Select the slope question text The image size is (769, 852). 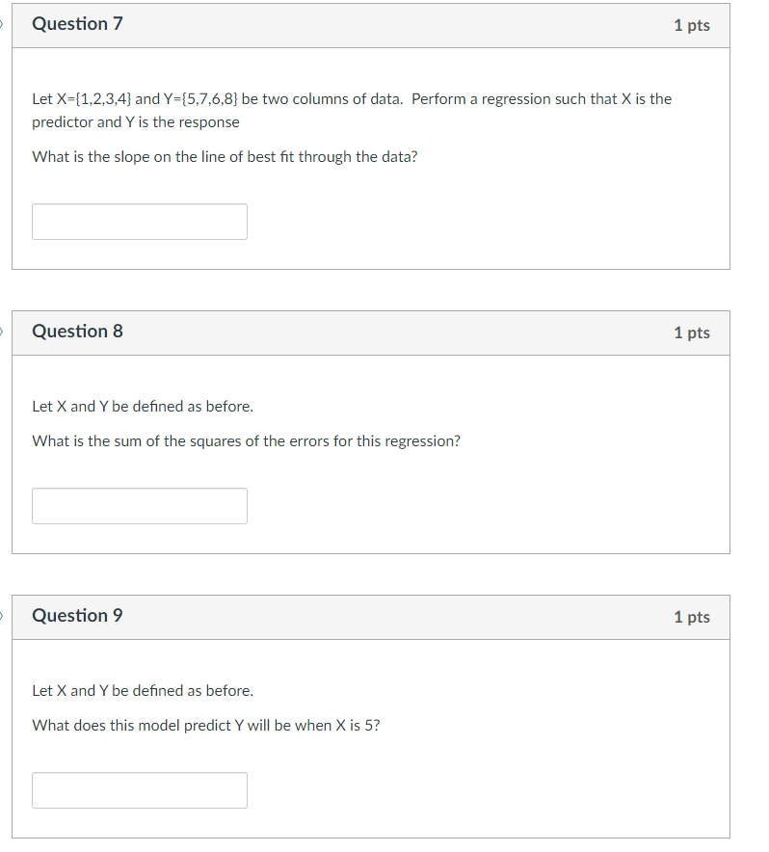click(x=225, y=156)
